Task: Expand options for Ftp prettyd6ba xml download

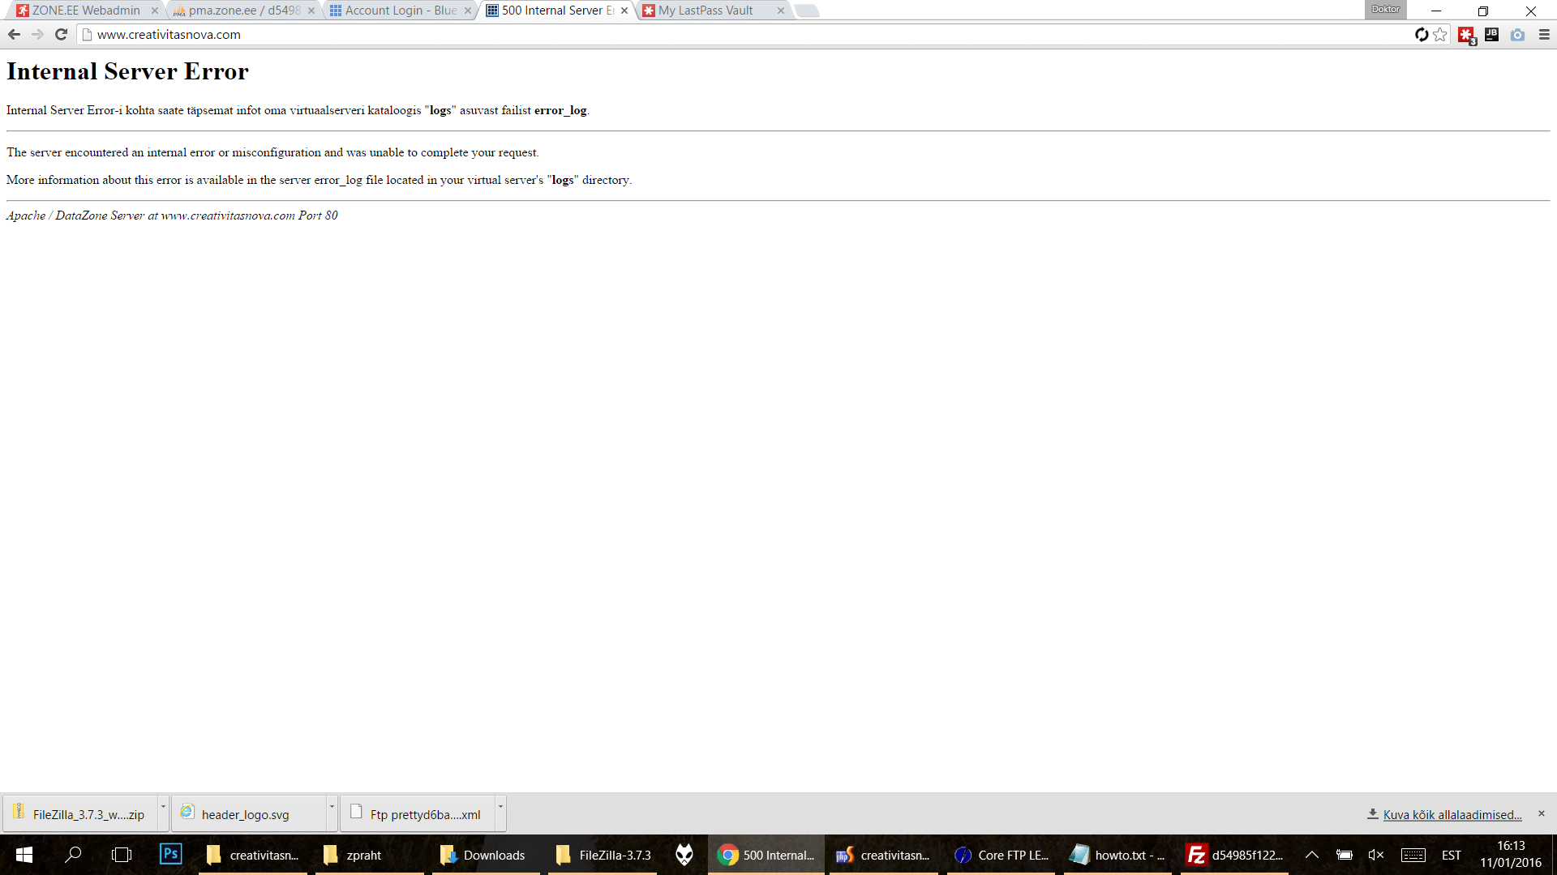Action: tap(500, 813)
